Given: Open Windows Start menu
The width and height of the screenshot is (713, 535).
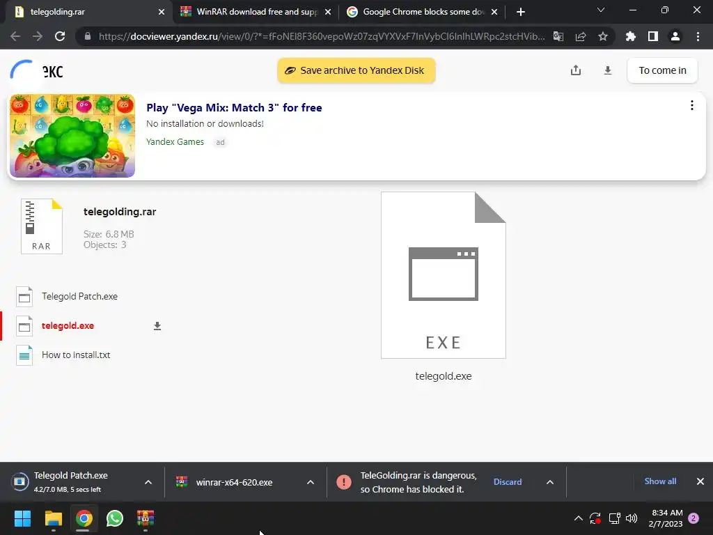Looking at the screenshot, I should [22, 518].
